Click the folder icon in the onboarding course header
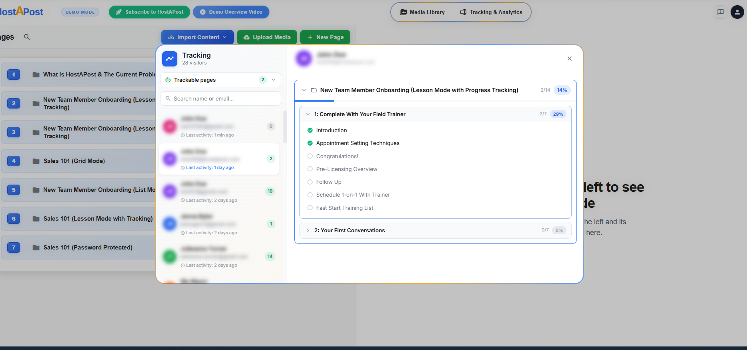This screenshot has width=747, height=350. [314, 90]
